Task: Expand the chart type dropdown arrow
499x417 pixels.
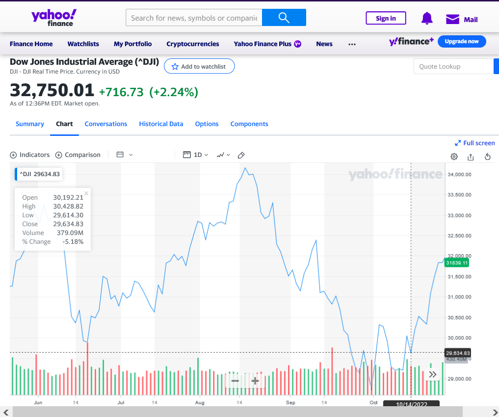Action: point(228,155)
